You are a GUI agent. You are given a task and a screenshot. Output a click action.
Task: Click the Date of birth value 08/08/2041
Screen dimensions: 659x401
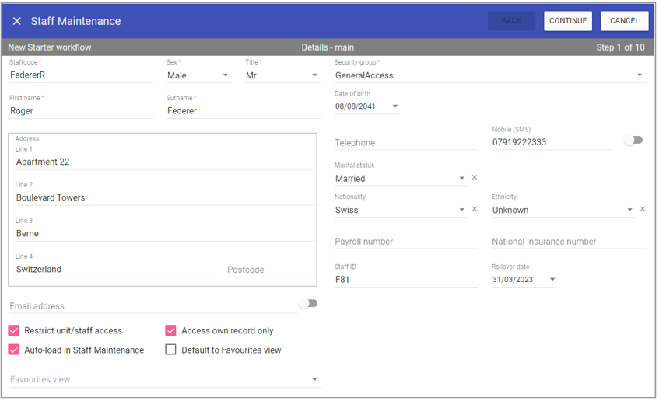tap(355, 106)
